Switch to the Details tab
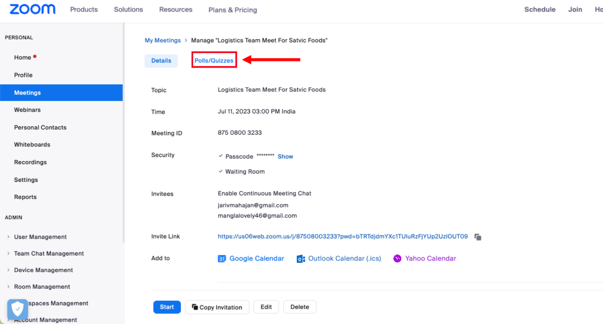Screen dimensions: 603x324 pyautogui.click(x=161, y=61)
